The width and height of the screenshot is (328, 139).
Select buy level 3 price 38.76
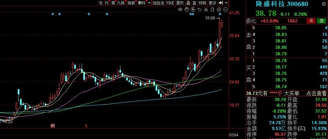point(281,73)
